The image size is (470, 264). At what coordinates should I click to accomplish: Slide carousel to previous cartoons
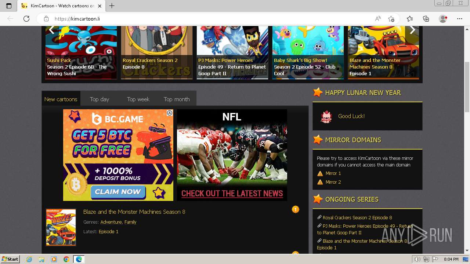pyautogui.click(x=51, y=30)
